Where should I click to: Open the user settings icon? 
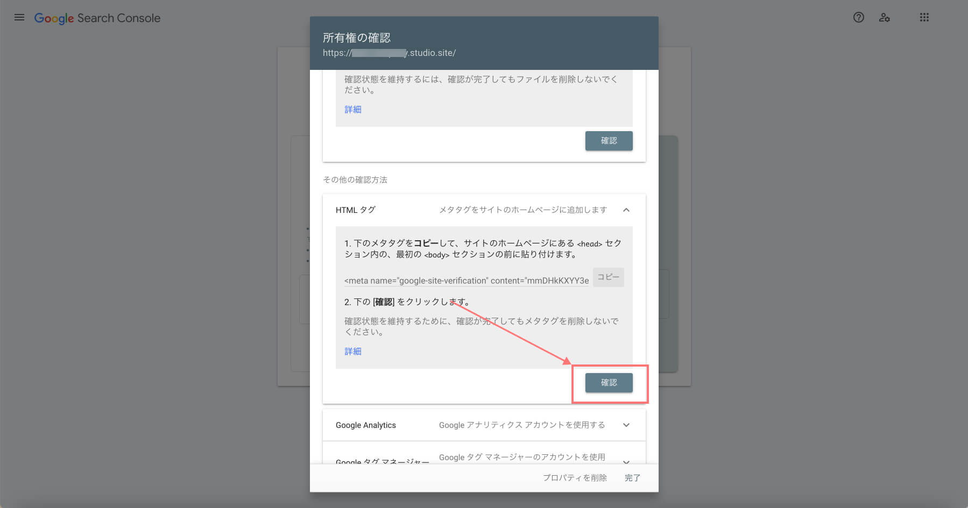(885, 17)
